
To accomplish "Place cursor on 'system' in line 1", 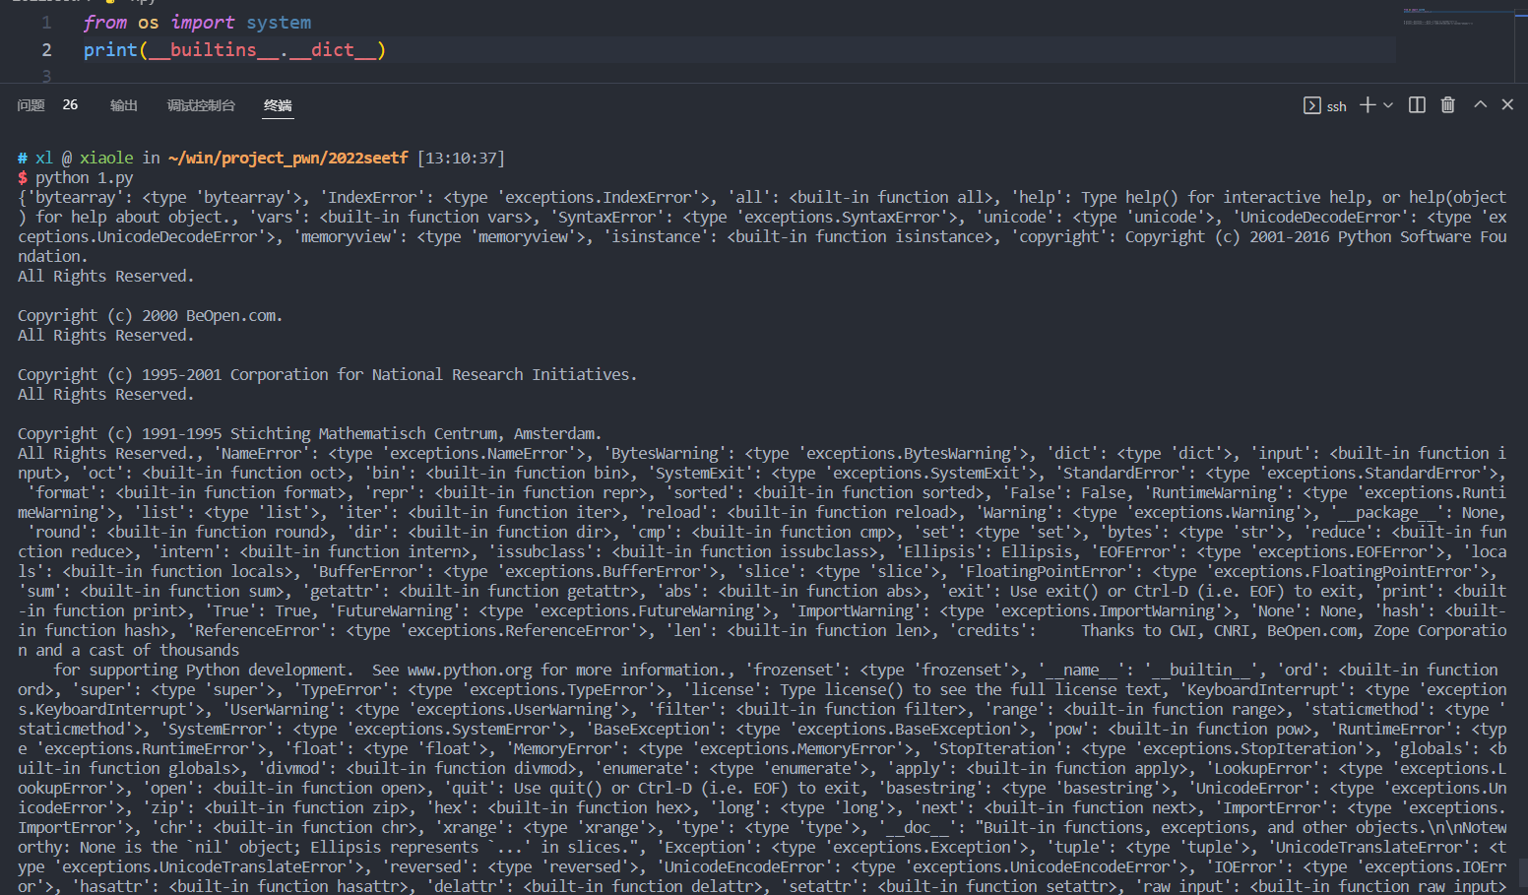I will tap(279, 22).
